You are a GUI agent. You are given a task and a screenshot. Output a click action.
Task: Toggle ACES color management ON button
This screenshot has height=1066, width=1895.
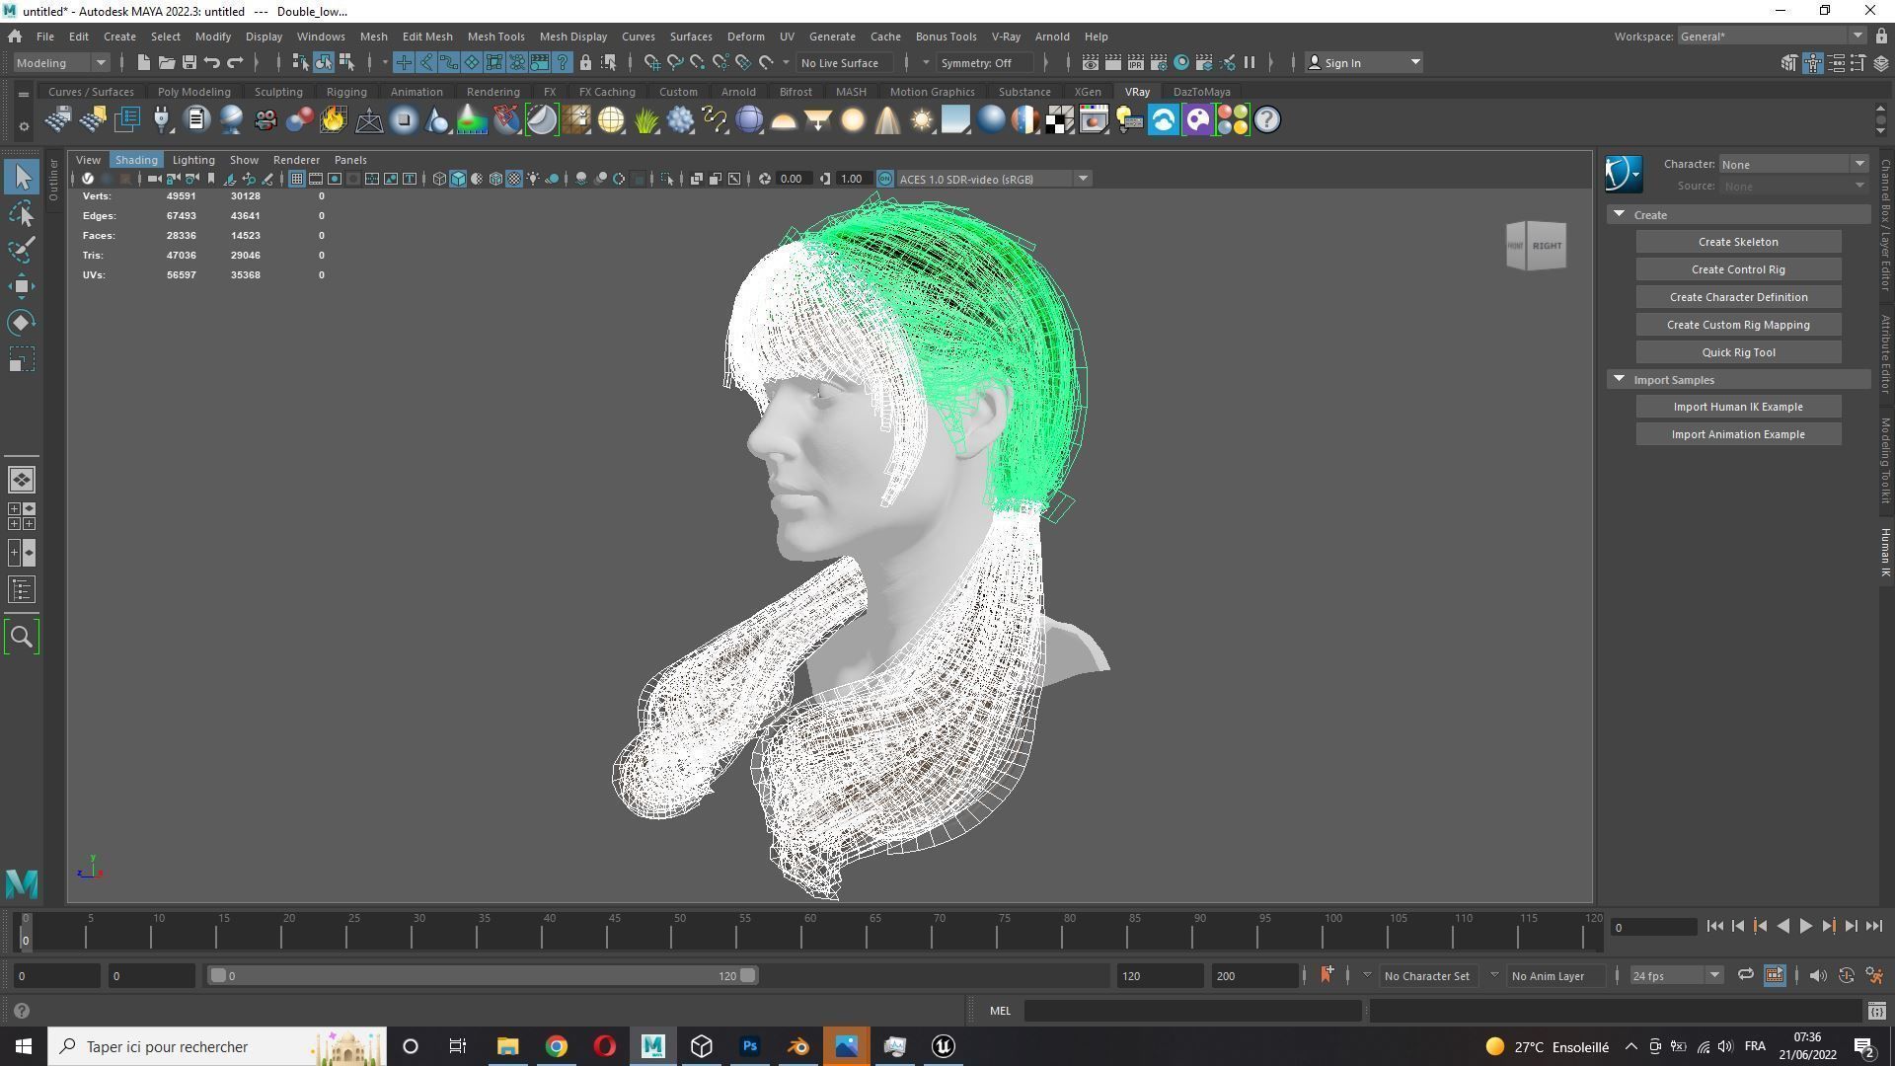tap(885, 179)
